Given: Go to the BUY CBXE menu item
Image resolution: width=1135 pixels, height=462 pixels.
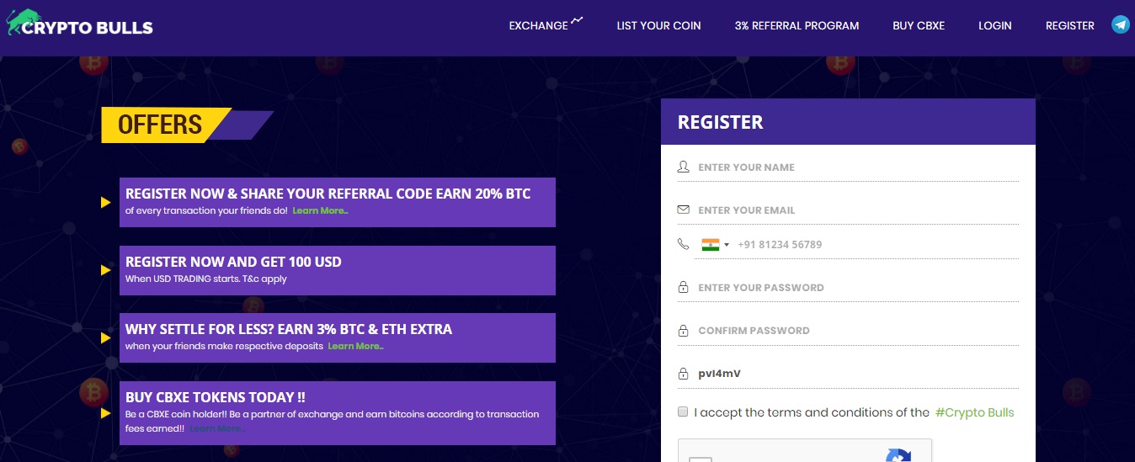Looking at the screenshot, I should (x=919, y=26).
